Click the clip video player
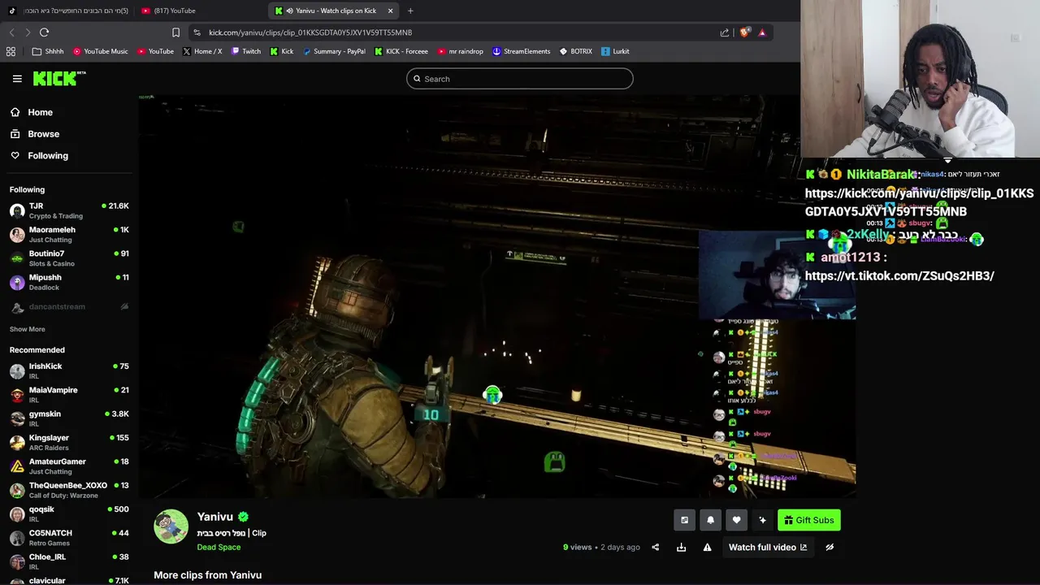The width and height of the screenshot is (1040, 585). (496, 295)
